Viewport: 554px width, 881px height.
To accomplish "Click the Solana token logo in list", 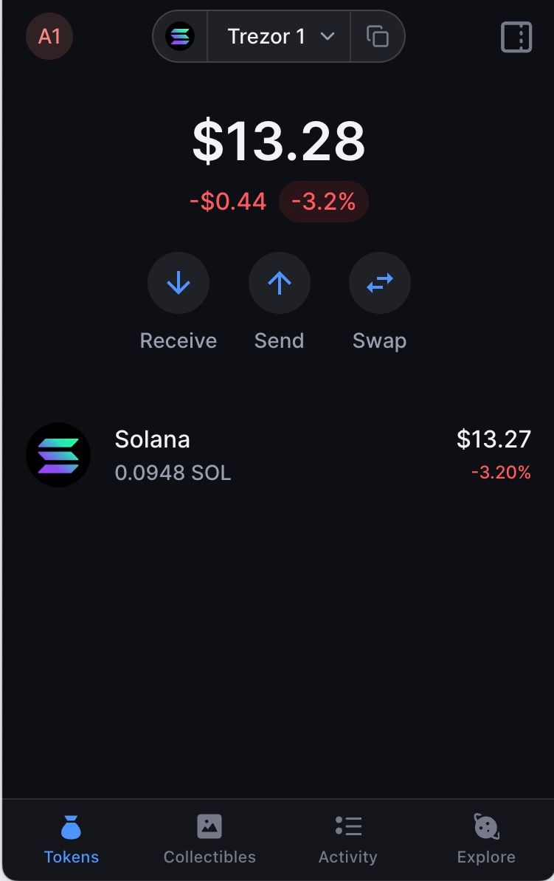I will [x=58, y=455].
